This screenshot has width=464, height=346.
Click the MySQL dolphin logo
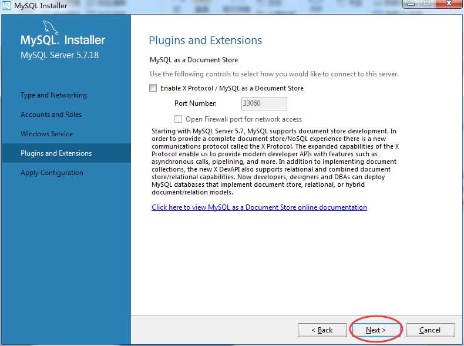point(51,28)
